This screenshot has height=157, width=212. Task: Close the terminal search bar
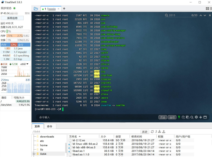click(210, 15)
